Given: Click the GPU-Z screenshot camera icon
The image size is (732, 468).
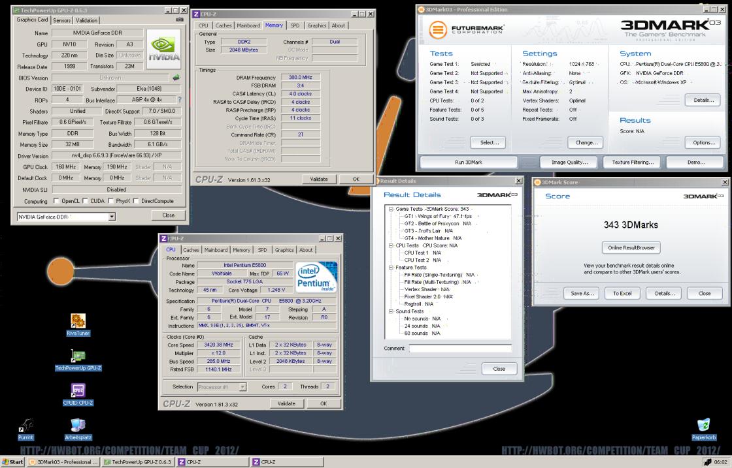Looking at the screenshot, I should point(180,20).
